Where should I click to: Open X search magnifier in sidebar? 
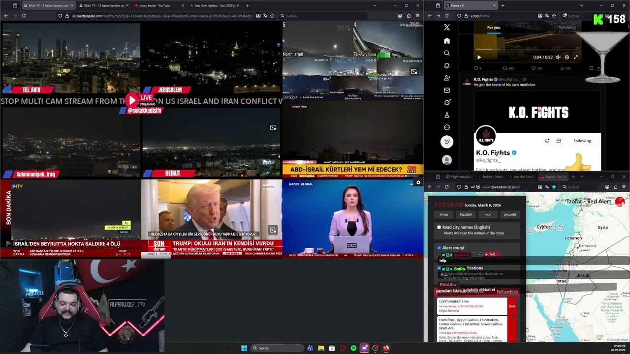click(x=447, y=53)
